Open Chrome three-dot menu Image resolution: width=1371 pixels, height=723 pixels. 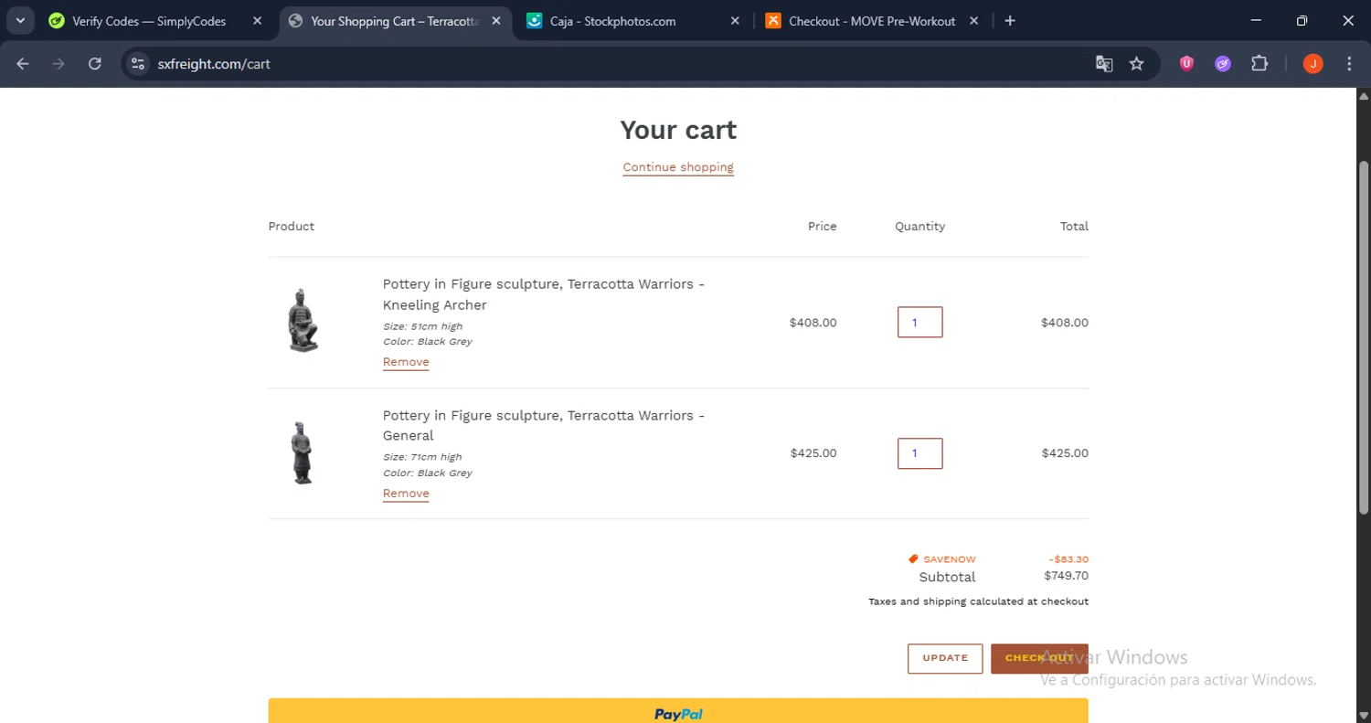coord(1349,64)
